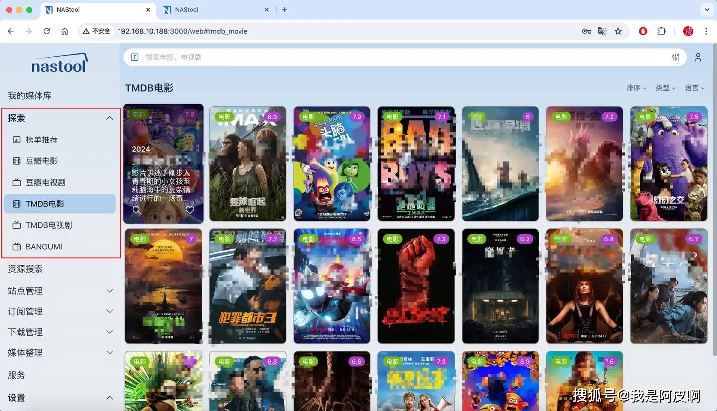Select TMDB电视剧 in the sidebar

(x=49, y=225)
